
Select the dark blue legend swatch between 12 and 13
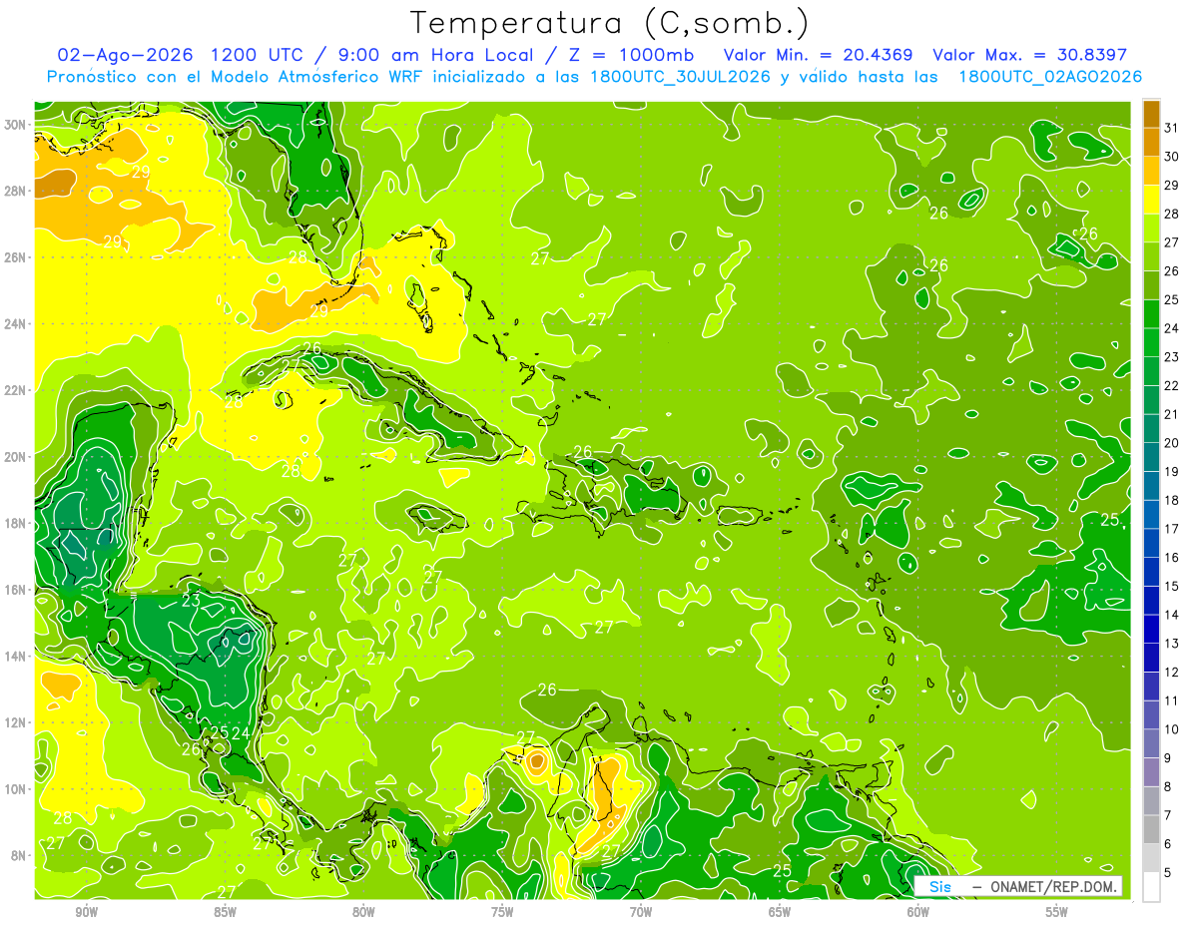1151,658
